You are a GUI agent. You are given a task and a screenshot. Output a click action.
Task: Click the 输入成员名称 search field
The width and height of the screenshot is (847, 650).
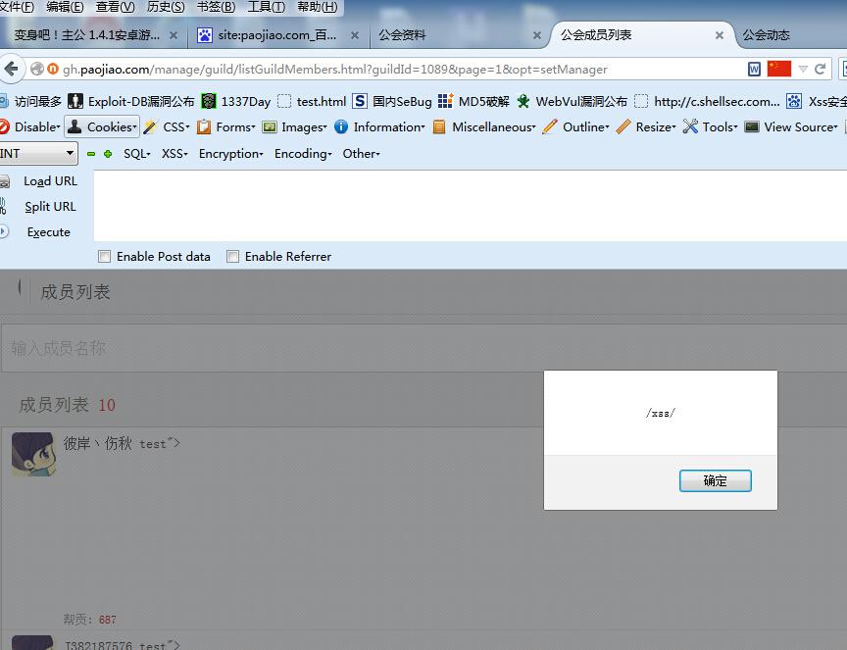[x=423, y=348]
